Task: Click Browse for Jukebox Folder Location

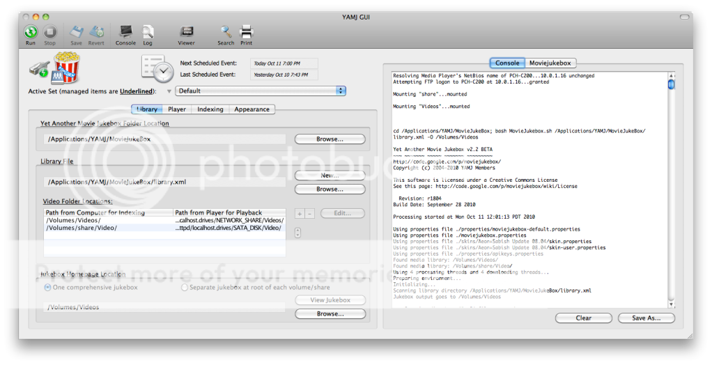Action: [x=330, y=139]
